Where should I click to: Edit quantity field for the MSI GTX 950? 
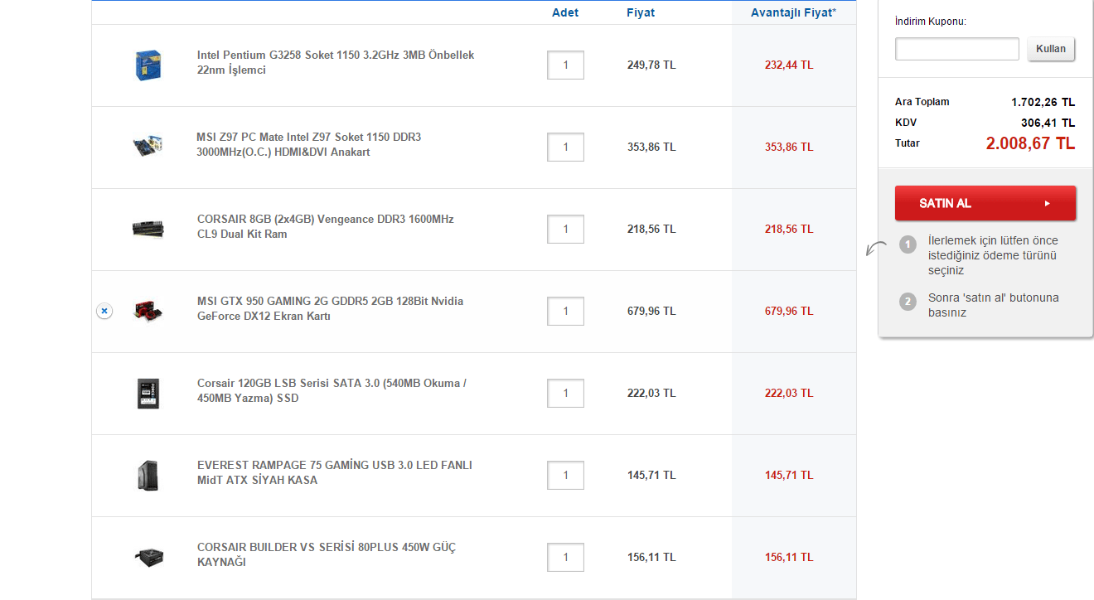[565, 311]
